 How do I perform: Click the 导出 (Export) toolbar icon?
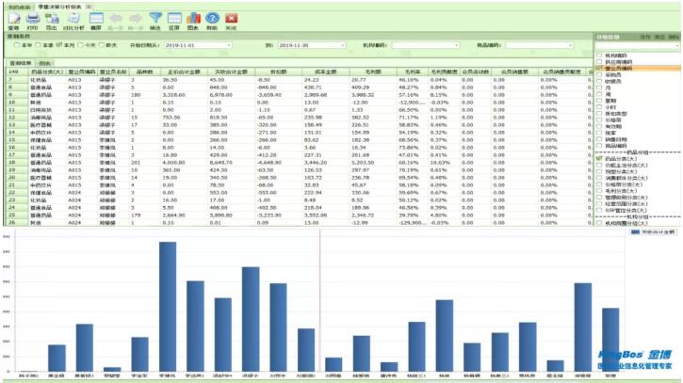click(51, 21)
